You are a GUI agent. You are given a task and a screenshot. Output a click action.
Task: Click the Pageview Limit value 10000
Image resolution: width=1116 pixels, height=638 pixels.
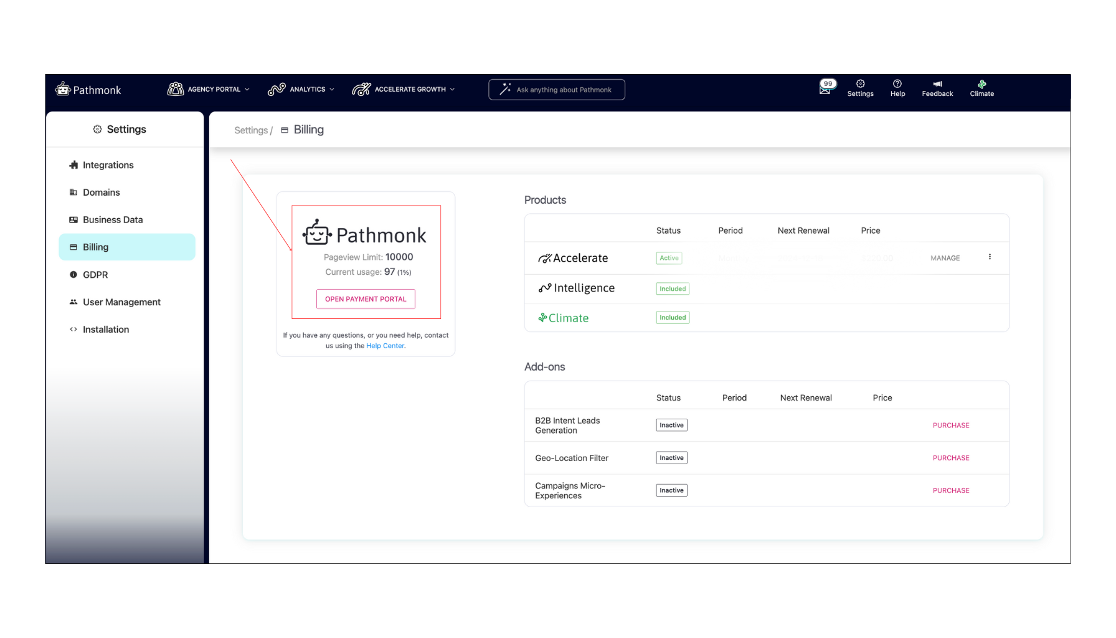(399, 257)
